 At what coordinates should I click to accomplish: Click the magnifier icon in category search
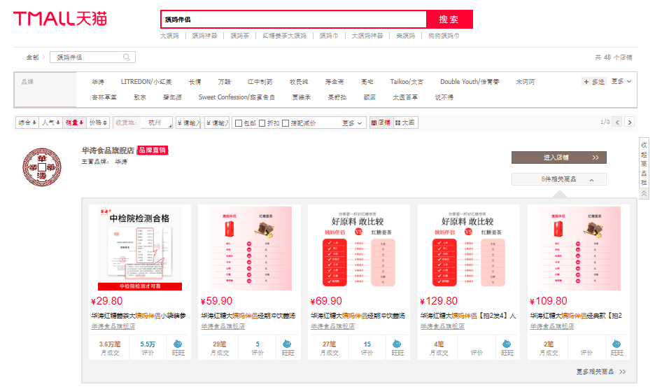pyautogui.click(x=127, y=57)
